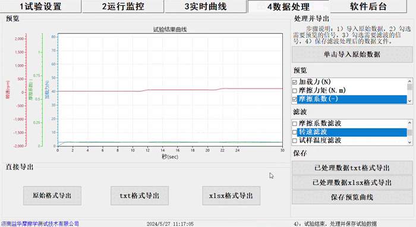Image resolution: width=416 pixels, height=227 pixels.
Task: Click xlsx格式导出 direct export button
Action: click(231, 196)
